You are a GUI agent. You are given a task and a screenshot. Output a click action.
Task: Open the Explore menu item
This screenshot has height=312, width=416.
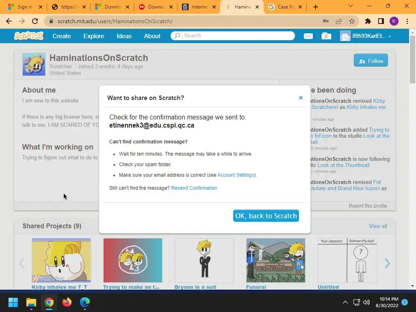coord(94,36)
